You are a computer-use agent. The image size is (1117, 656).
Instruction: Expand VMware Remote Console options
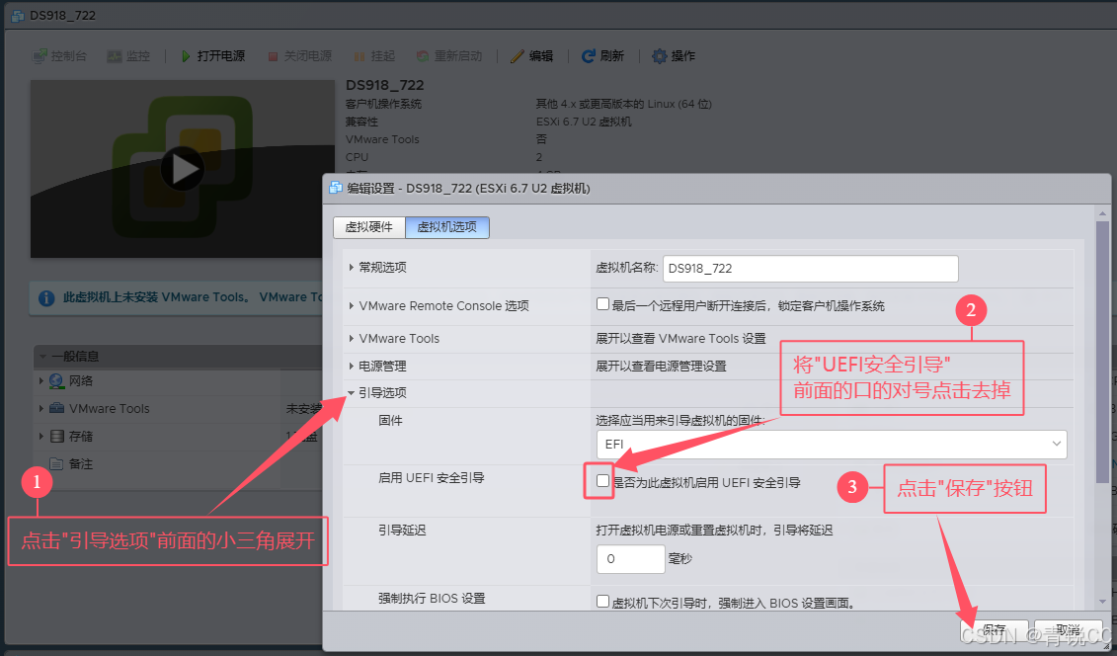[x=352, y=305]
